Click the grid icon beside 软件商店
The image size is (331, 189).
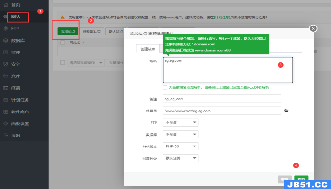(6, 112)
